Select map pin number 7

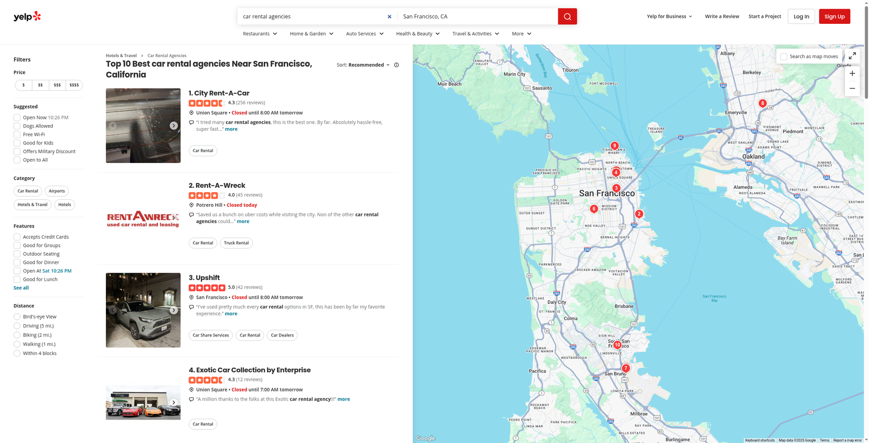(626, 368)
